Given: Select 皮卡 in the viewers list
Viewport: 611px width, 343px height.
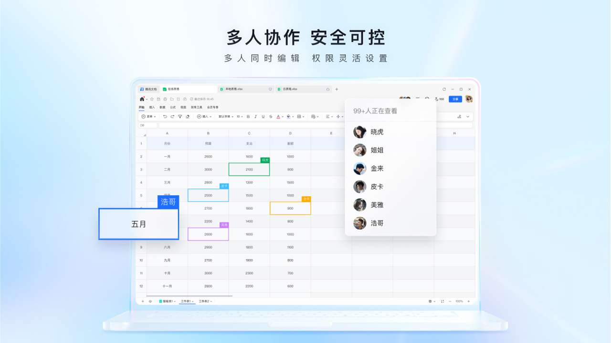Looking at the screenshot, I should coord(390,187).
